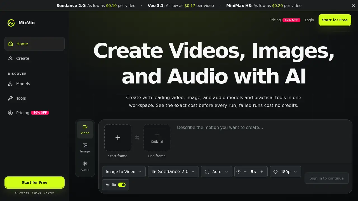Viewport: 358px width, 201px height.
Task: Open the Auto aspect ratio dropdown
Action: pyautogui.click(x=216, y=172)
